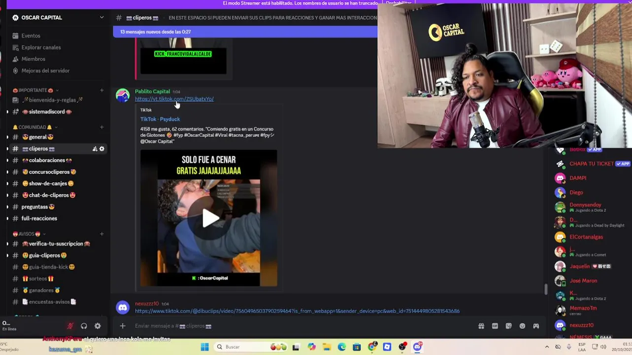The width and height of the screenshot is (632, 355).
Task: Open the Miembros list page
Action: 33,59
